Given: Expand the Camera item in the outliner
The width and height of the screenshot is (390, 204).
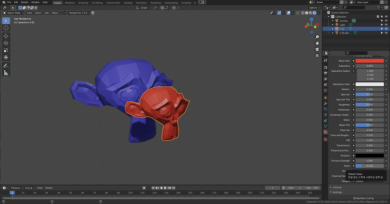Looking at the screenshot, I should coord(332,20).
